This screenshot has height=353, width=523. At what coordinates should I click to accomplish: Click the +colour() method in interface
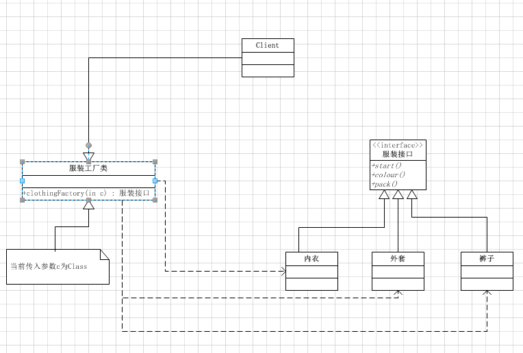point(388,174)
